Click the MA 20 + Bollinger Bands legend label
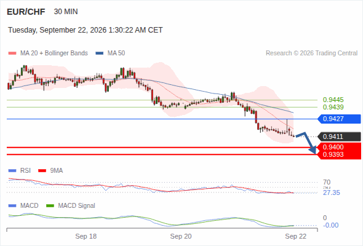The image size is (363, 246). 54,54
